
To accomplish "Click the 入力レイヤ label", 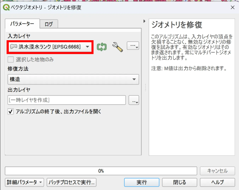I will pos(19,36).
